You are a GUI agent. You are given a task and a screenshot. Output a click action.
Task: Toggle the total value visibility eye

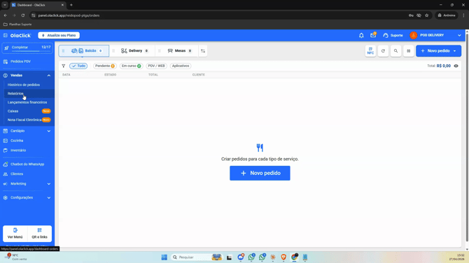[456, 66]
